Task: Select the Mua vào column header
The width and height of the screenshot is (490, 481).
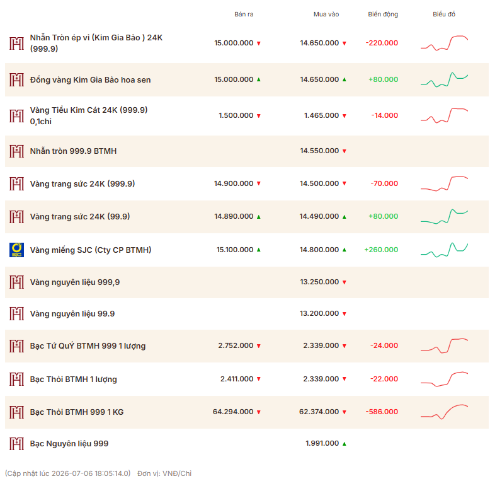Action: click(326, 14)
